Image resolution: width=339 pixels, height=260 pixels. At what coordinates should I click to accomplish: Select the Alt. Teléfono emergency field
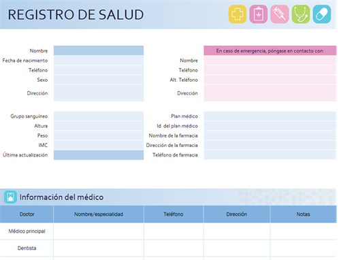click(270, 80)
